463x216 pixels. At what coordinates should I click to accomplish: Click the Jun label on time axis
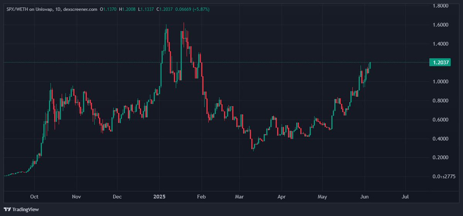[365, 197]
